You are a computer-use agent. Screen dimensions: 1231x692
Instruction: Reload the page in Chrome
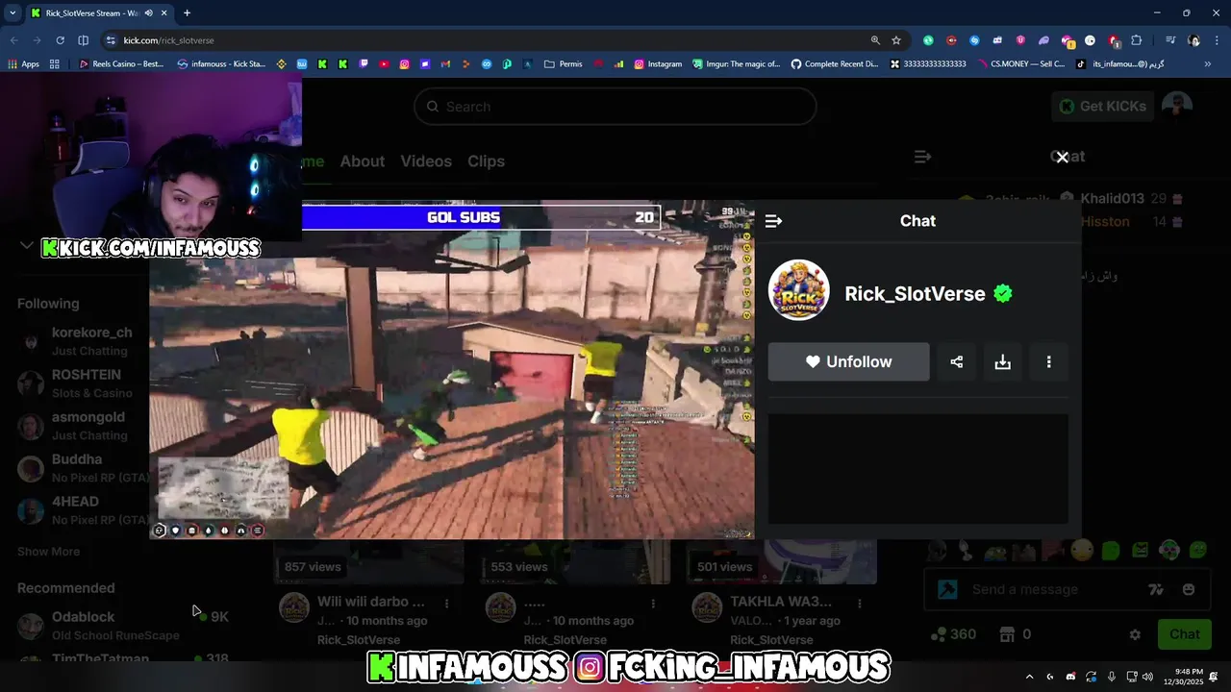click(60, 40)
